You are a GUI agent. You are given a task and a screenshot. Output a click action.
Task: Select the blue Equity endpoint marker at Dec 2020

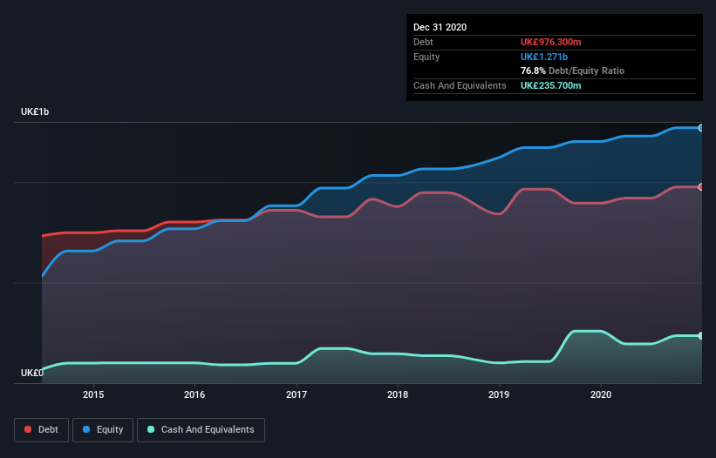(701, 128)
